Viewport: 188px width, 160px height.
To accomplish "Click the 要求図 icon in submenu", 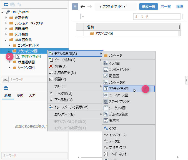I will pos(106,121).
